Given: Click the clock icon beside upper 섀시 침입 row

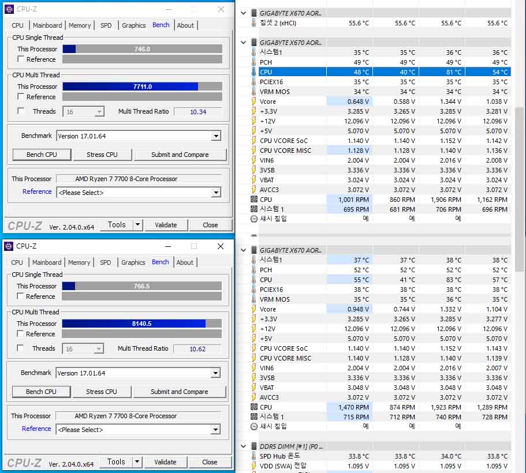Looking at the screenshot, I should 254,219.
